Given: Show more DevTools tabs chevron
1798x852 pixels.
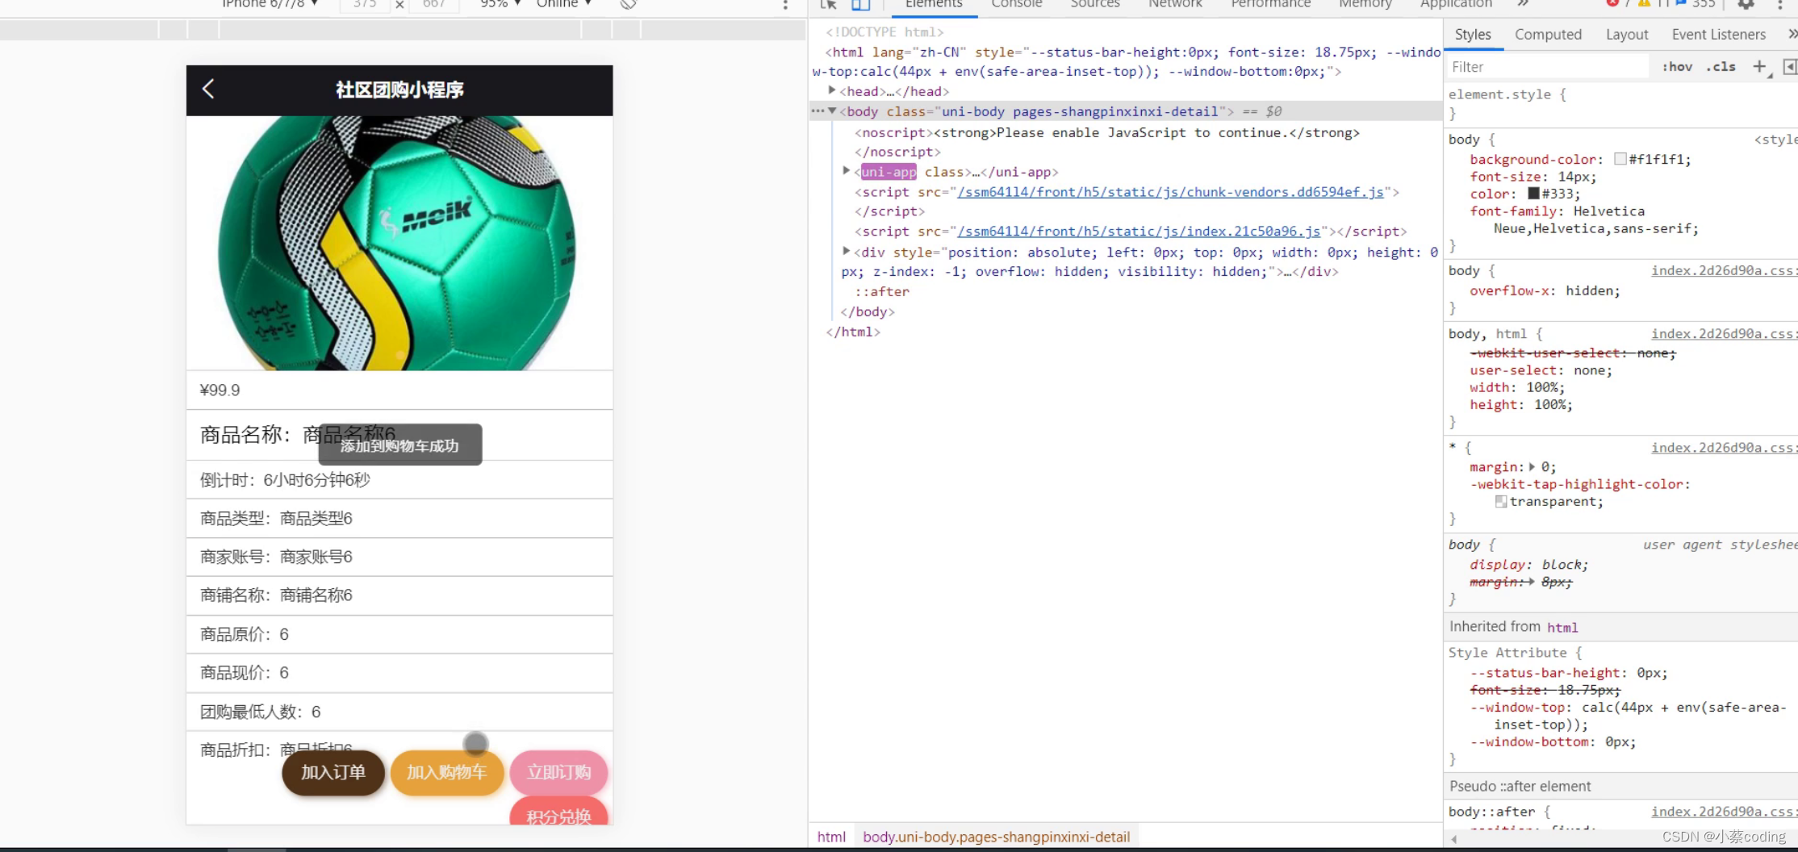Looking at the screenshot, I should 1523,4.
